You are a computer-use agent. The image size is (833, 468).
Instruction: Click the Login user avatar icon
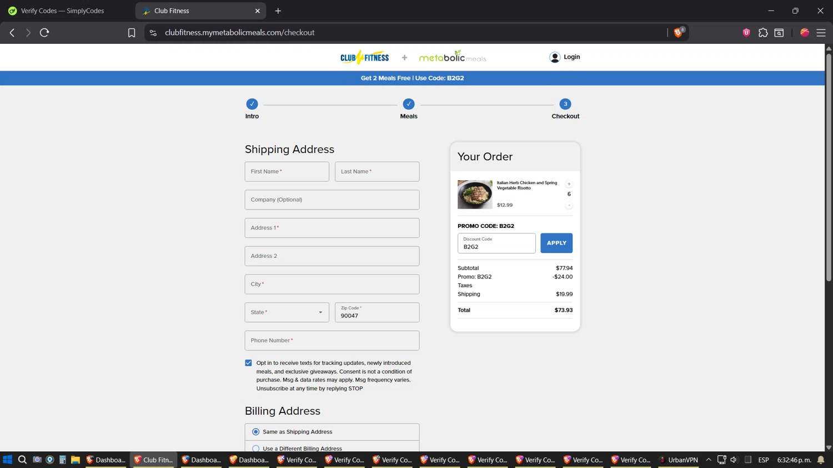555,57
